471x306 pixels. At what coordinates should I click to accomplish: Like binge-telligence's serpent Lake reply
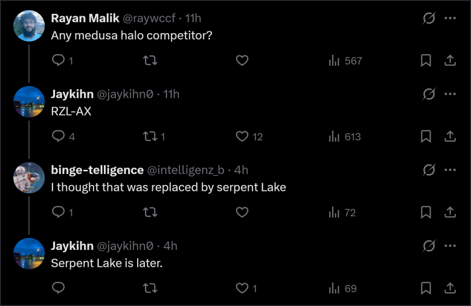242,213
